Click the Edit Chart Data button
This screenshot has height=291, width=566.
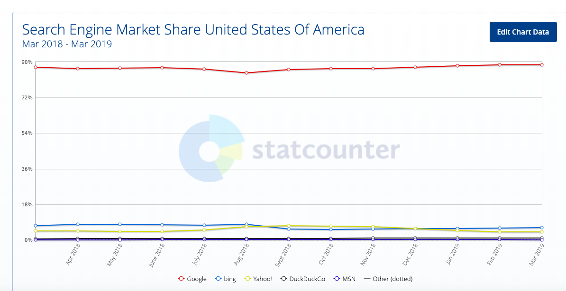(523, 32)
